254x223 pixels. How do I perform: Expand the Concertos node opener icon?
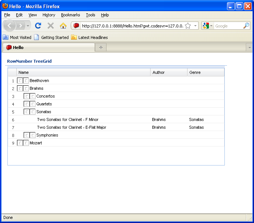tap(27, 96)
